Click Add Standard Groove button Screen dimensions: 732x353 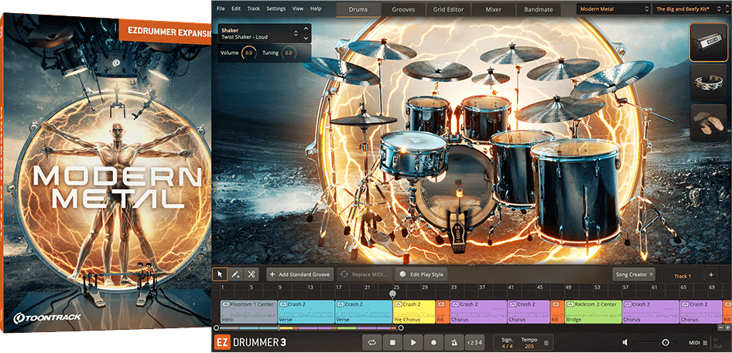coord(300,275)
